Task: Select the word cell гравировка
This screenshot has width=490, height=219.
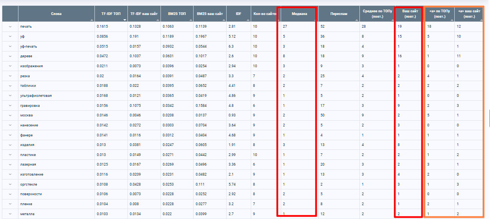Action: point(30,106)
